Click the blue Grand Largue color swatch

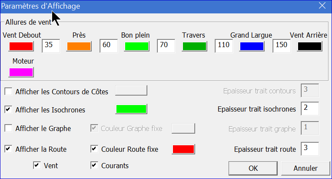click(x=252, y=46)
